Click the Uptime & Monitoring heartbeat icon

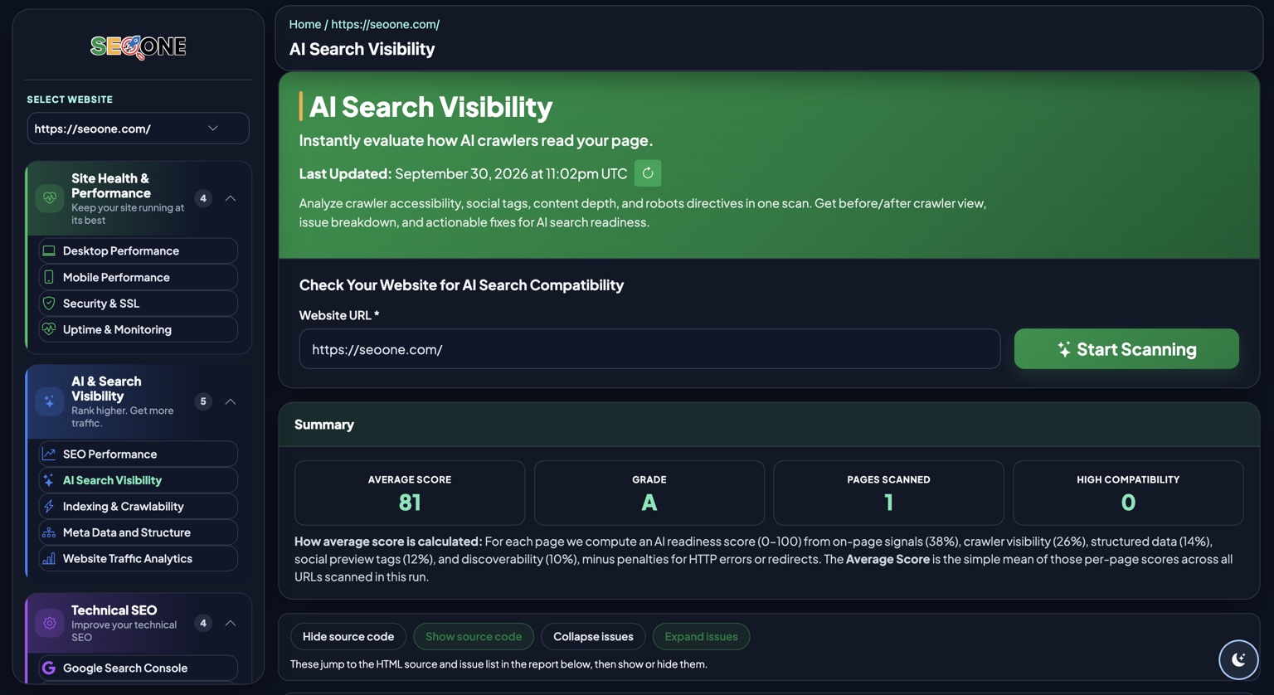(x=49, y=329)
